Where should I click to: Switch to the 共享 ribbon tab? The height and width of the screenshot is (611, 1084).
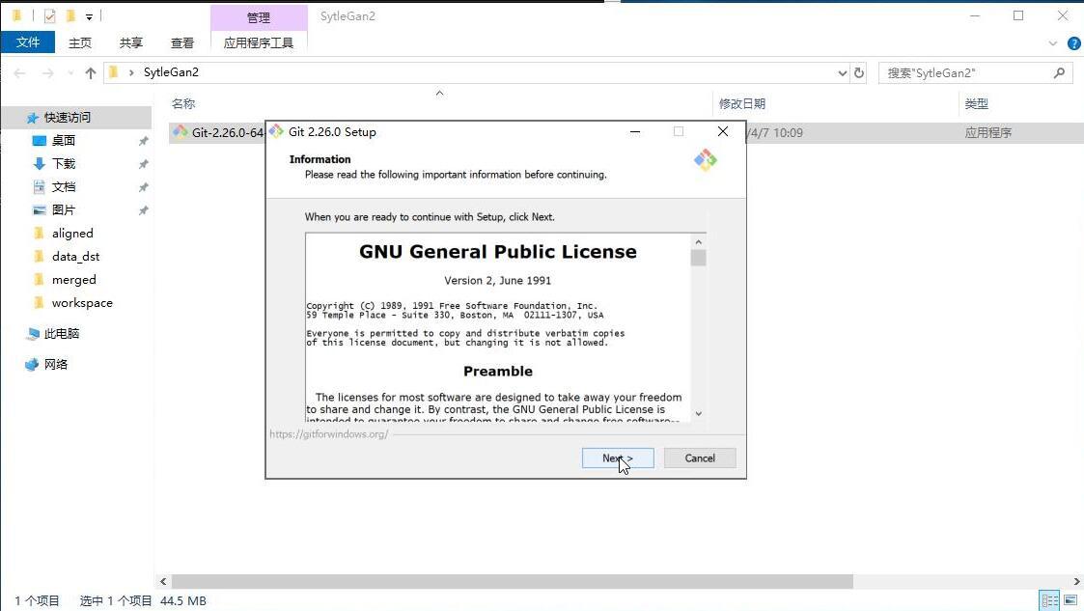130,42
